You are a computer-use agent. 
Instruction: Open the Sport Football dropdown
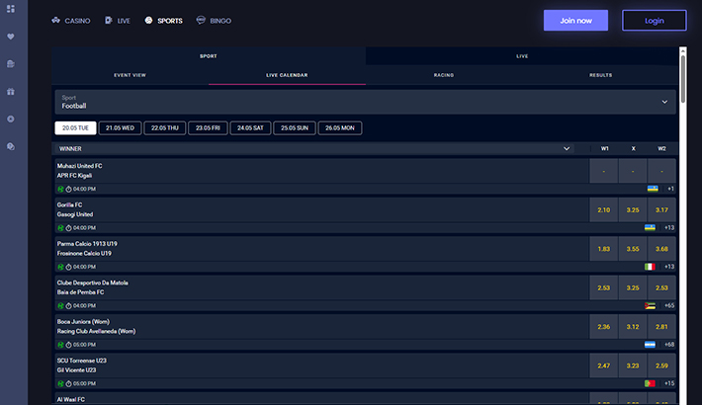(x=365, y=102)
